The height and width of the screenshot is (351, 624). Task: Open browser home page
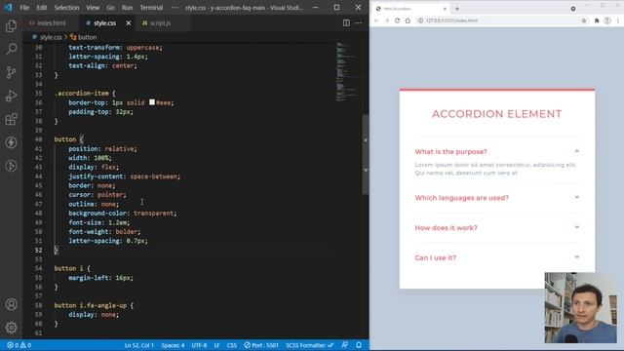pos(408,20)
